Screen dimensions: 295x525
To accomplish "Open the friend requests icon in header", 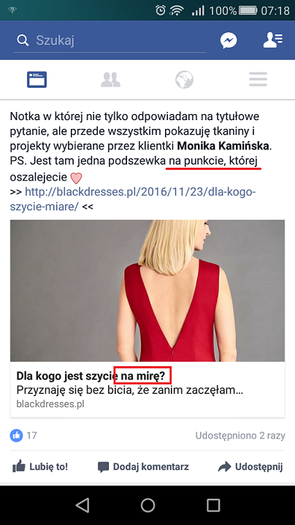I will pos(272,40).
